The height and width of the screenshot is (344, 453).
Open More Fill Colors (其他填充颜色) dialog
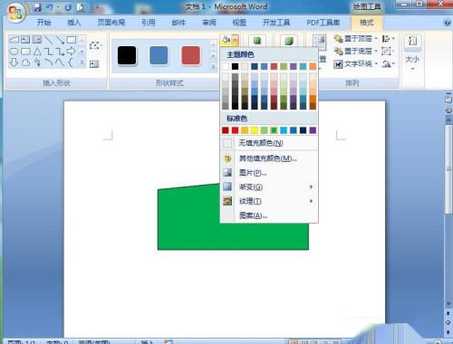[x=269, y=158]
